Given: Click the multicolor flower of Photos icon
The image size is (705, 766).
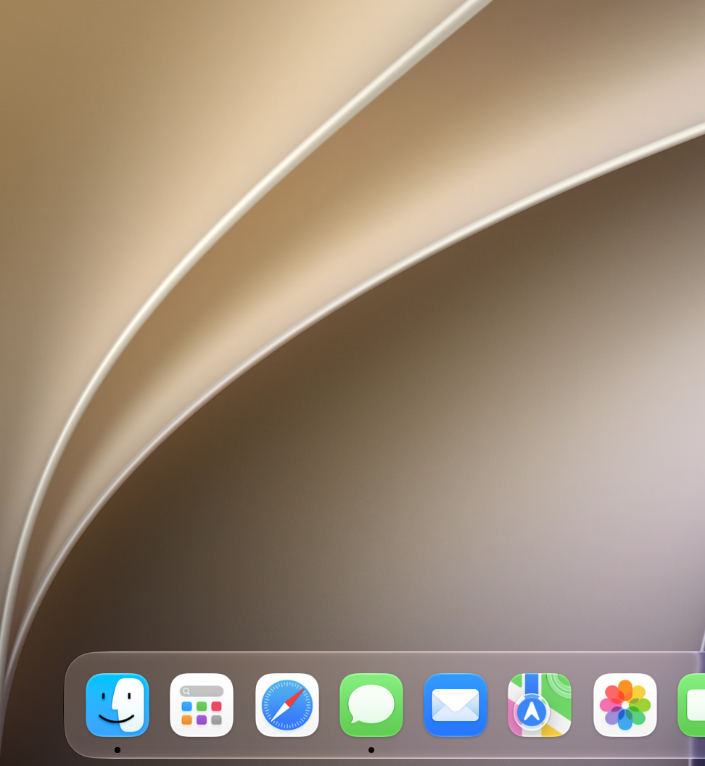Looking at the screenshot, I should point(625,705).
